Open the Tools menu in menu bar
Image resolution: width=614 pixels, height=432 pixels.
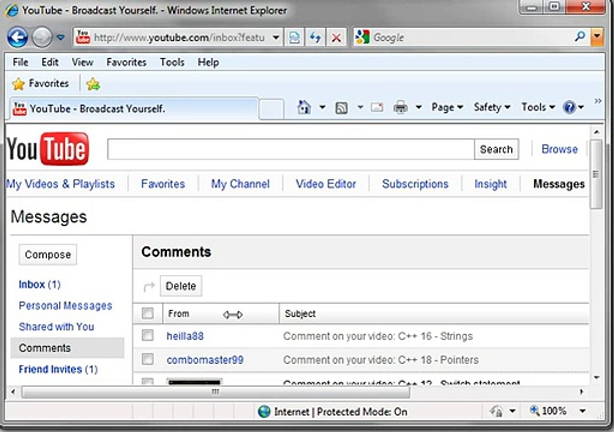point(172,62)
